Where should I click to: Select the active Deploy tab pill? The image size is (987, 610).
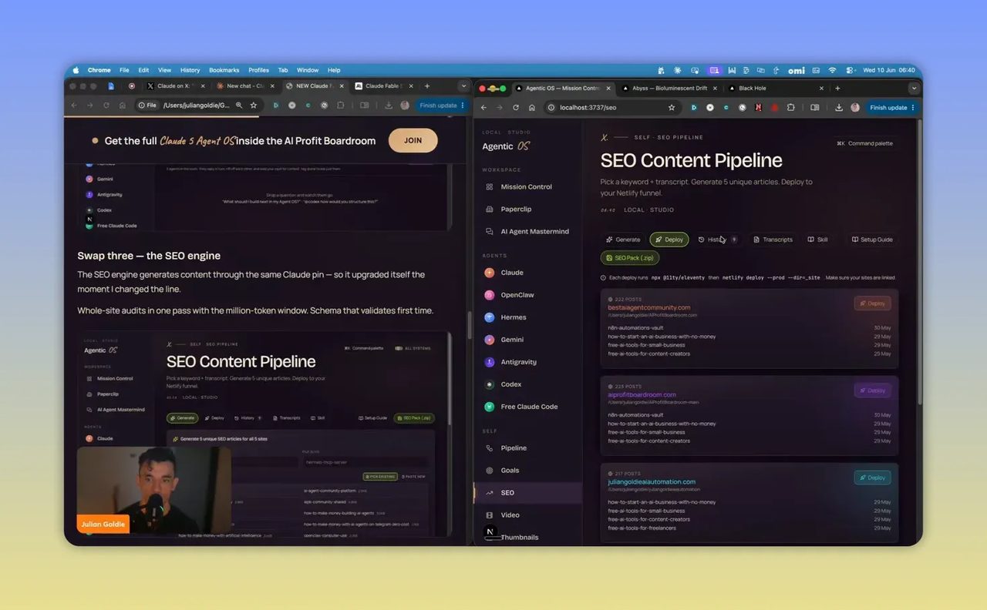[669, 240]
